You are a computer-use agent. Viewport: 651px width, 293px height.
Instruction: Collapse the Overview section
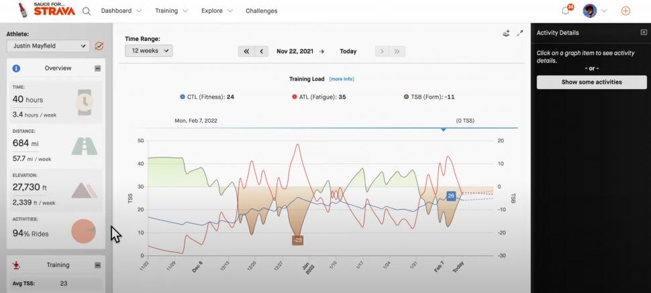pyautogui.click(x=97, y=68)
